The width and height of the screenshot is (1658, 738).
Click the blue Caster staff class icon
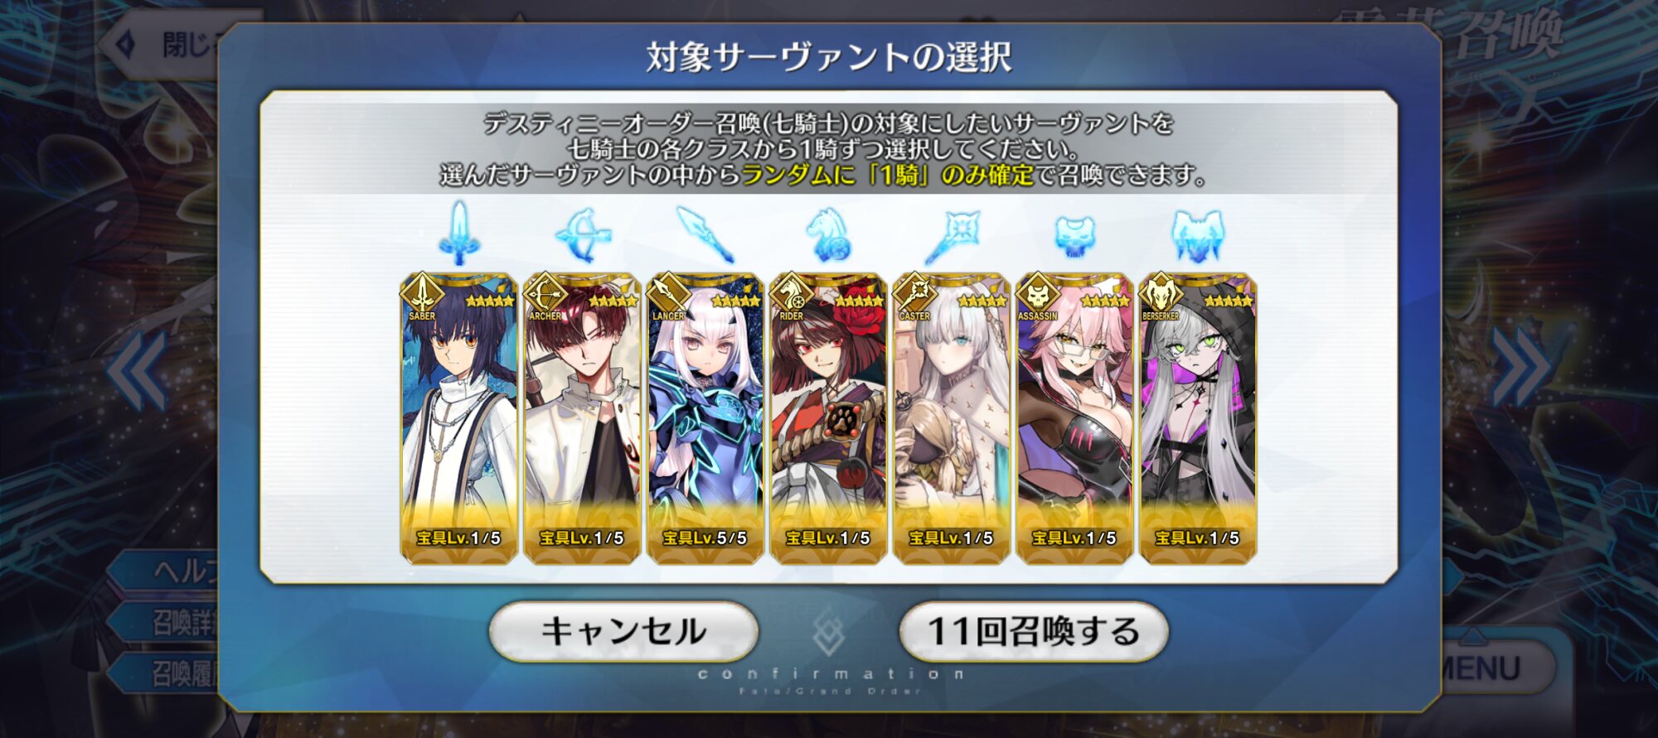point(952,237)
